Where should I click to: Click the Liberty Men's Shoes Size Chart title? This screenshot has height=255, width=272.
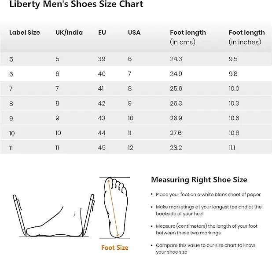click(x=77, y=5)
